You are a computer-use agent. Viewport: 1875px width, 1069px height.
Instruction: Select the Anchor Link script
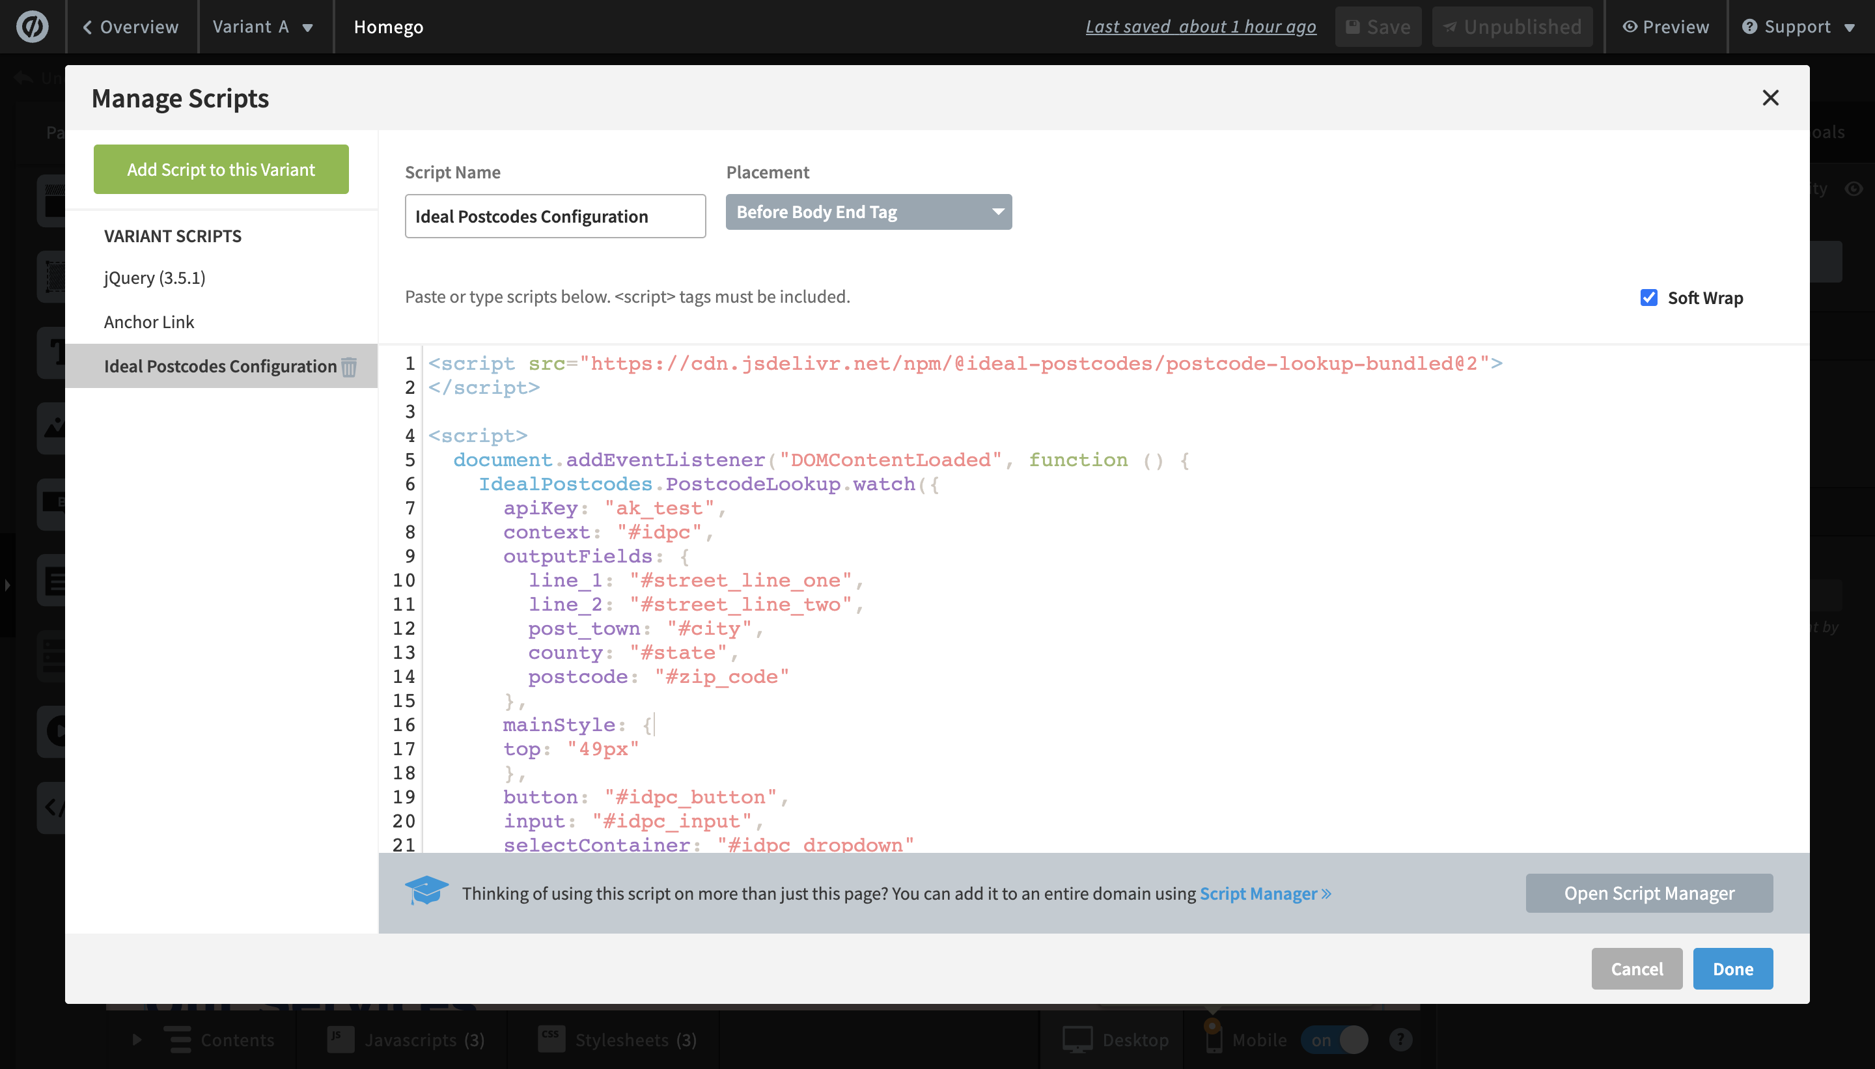tap(149, 322)
